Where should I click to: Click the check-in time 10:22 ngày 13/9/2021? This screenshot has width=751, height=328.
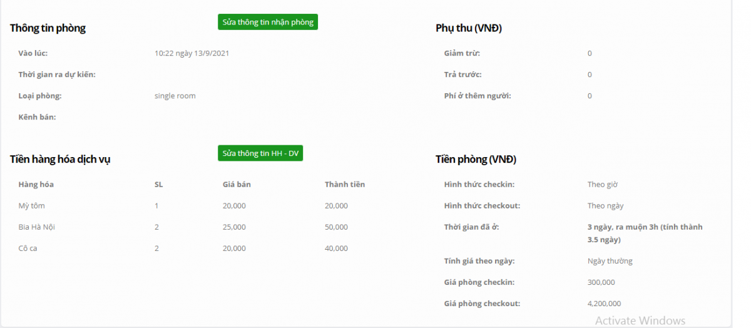pyautogui.click(x=192, y=53)
